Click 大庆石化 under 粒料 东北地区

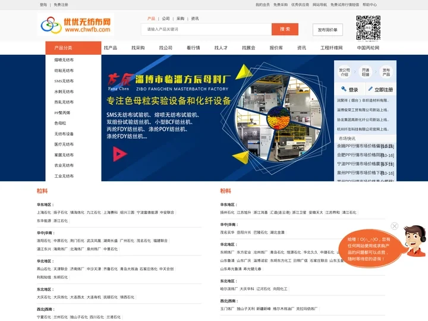tap(44, 297)
